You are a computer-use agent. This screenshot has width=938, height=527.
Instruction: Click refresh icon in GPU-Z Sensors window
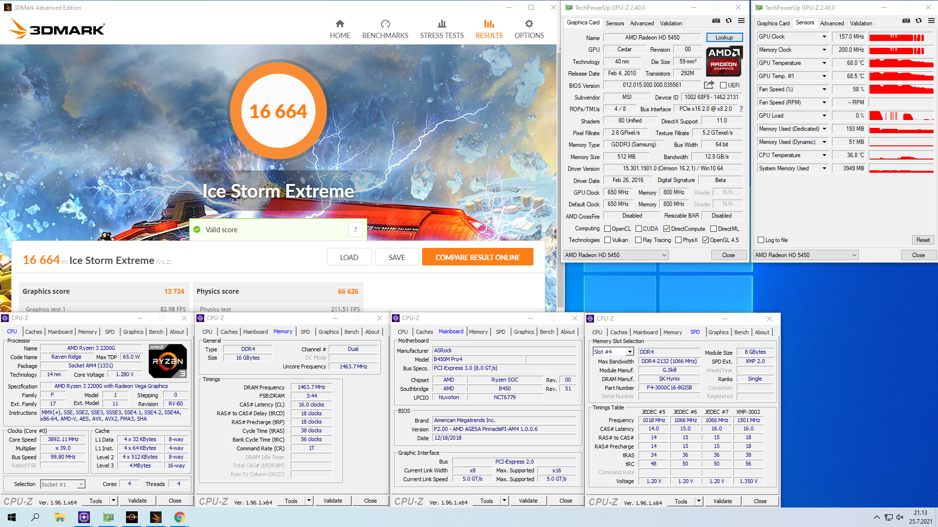[918, 21]
